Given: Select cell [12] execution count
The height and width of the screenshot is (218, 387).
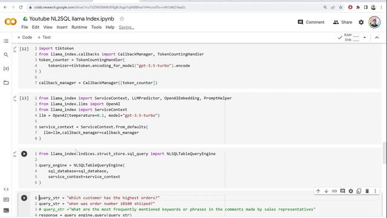Looking at the screenshot, I should [x=24, y=48].
